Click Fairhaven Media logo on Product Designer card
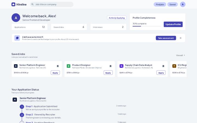The height and width of the screenshot is (123, 197). click(68, 66)
